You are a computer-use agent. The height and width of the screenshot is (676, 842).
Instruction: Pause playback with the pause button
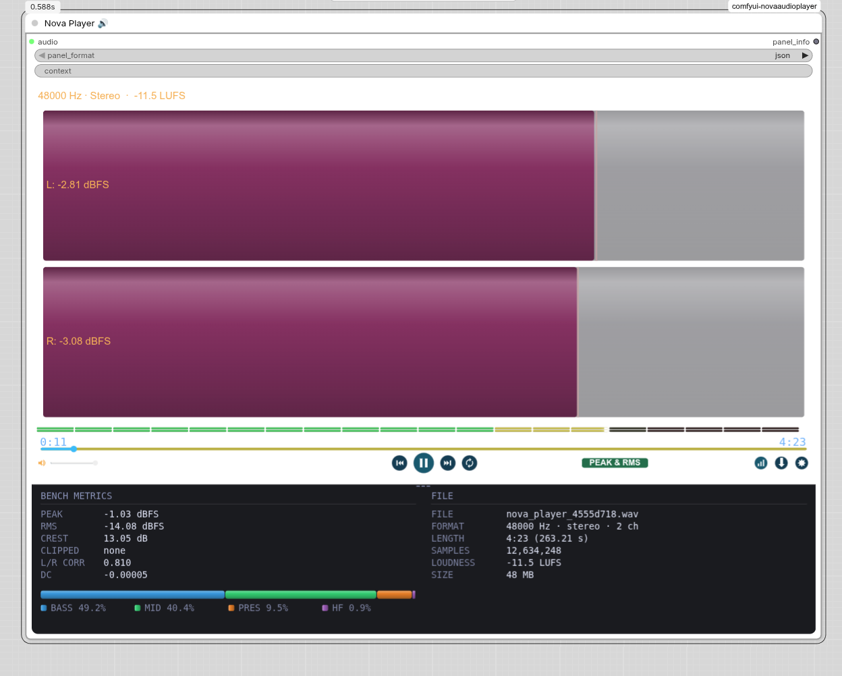423,463
